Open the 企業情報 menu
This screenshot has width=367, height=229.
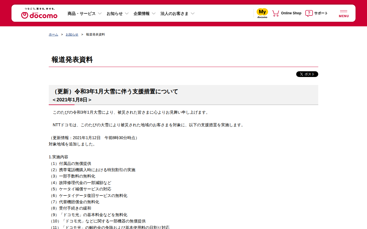click(142, 13)
